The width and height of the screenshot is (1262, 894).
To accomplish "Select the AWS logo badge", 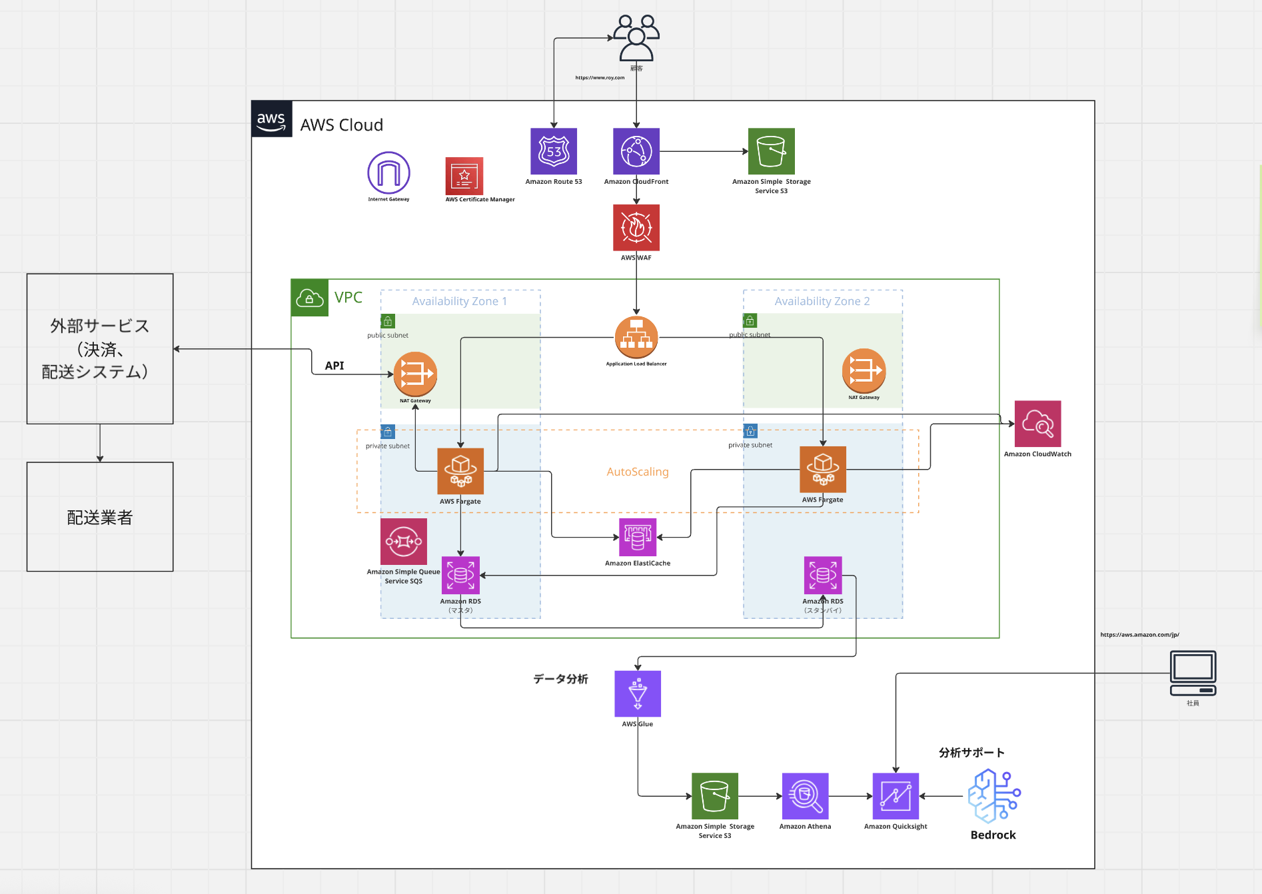I will [x=272, y=119].
